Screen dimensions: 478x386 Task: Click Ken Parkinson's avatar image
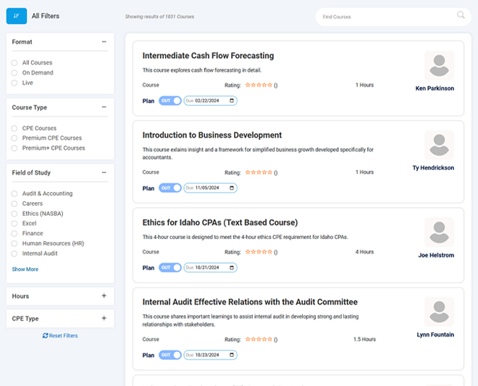(x=439, y=66)
